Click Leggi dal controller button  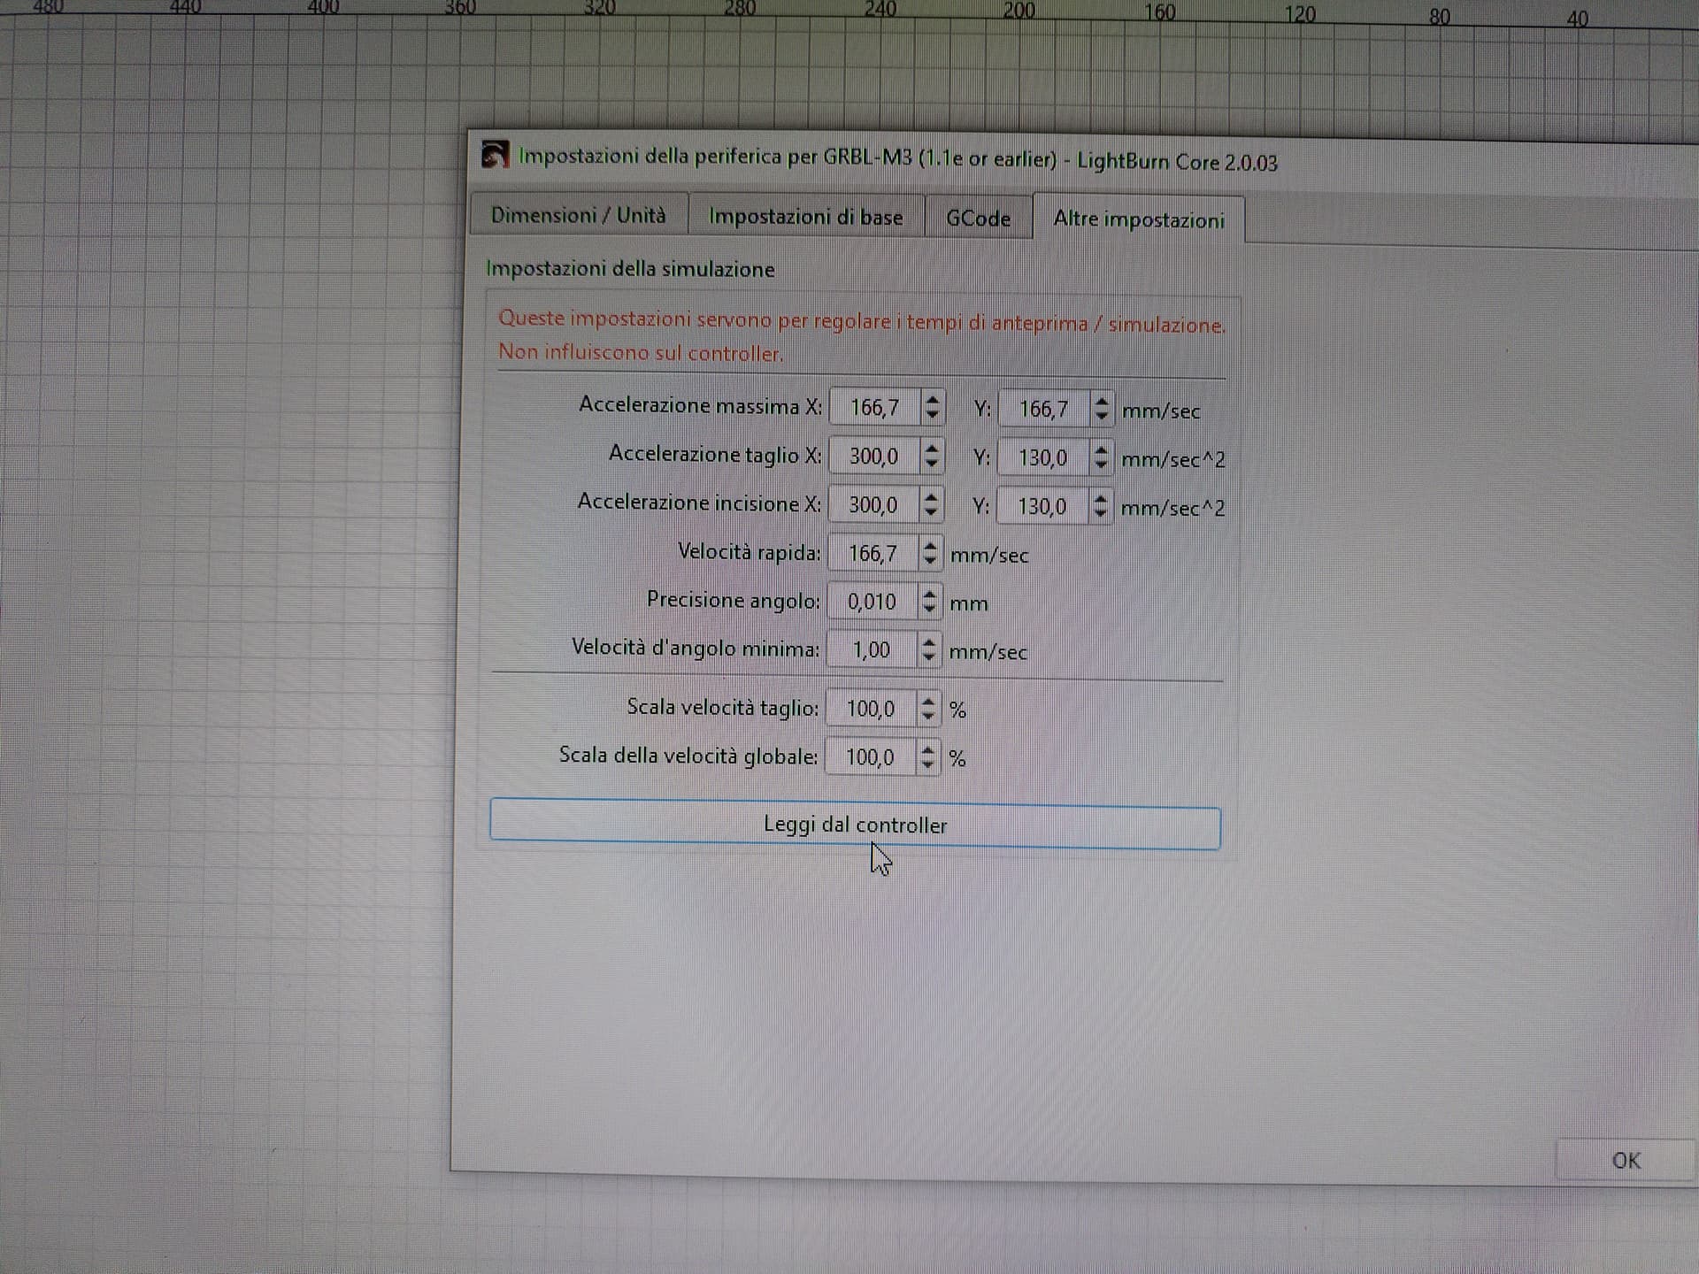point(855,825)
